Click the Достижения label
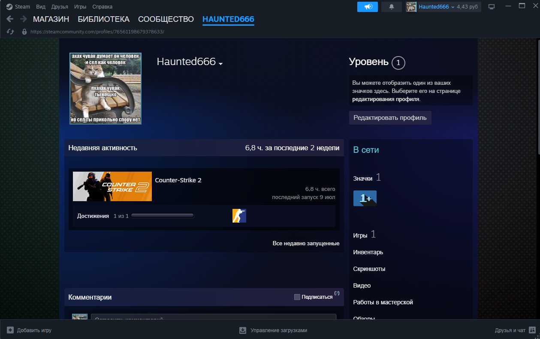Viewport: 540px width, 339px height. pyautogui.click(x=93, y=216)
